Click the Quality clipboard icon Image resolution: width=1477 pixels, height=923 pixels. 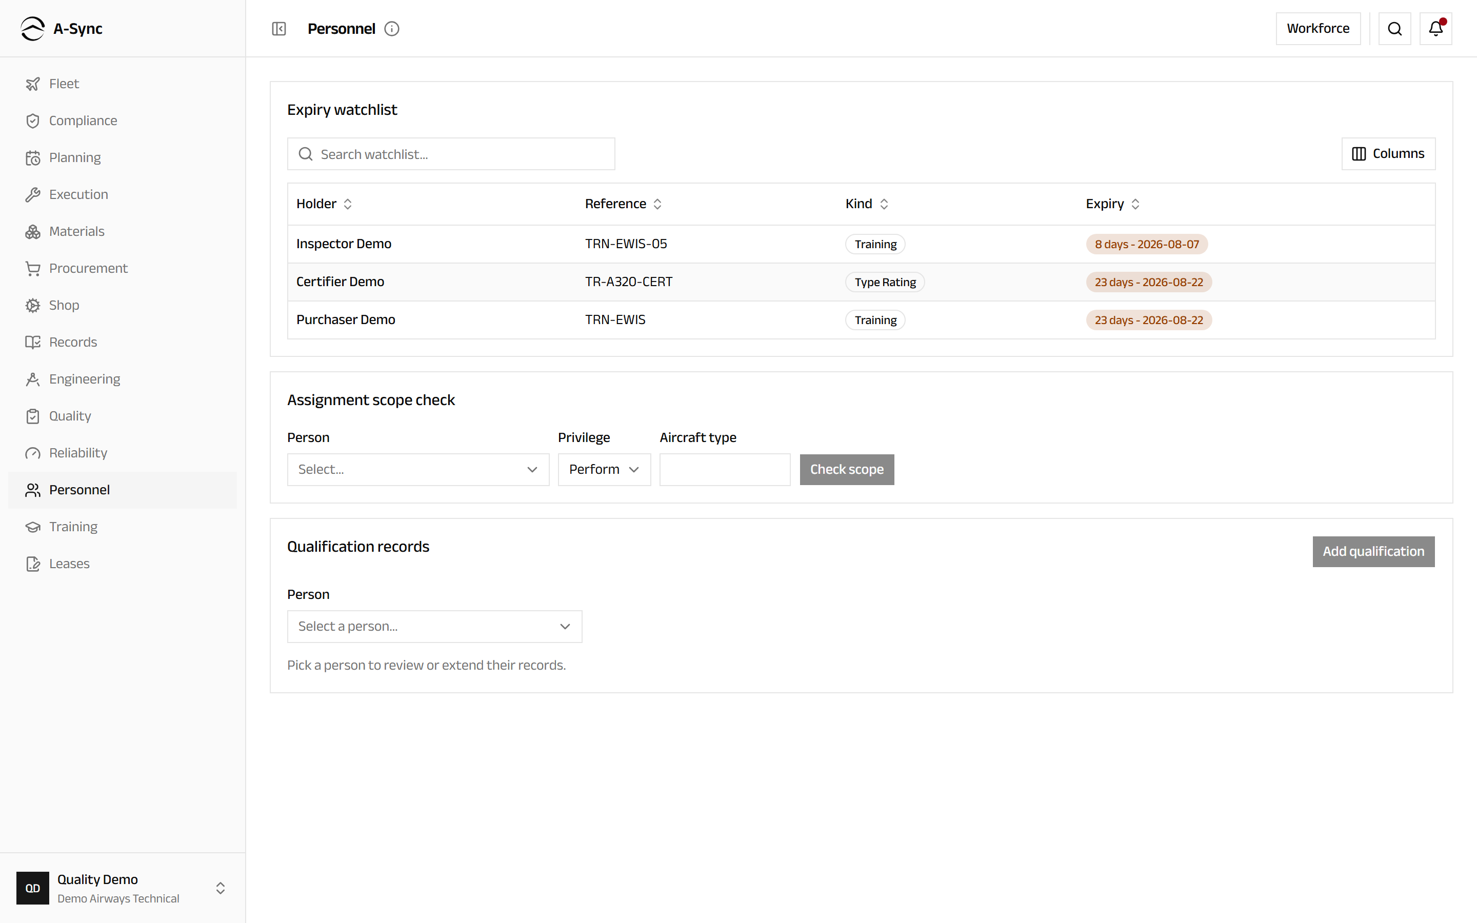[33, 416]
